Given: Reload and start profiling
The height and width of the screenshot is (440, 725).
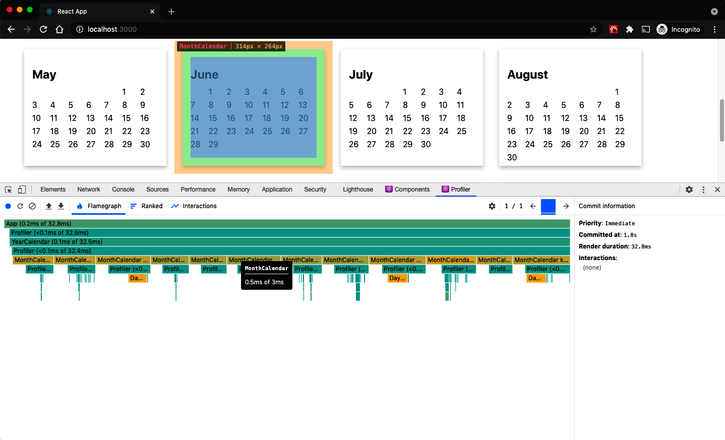Looking at the screenshot, I should [20, 206].
